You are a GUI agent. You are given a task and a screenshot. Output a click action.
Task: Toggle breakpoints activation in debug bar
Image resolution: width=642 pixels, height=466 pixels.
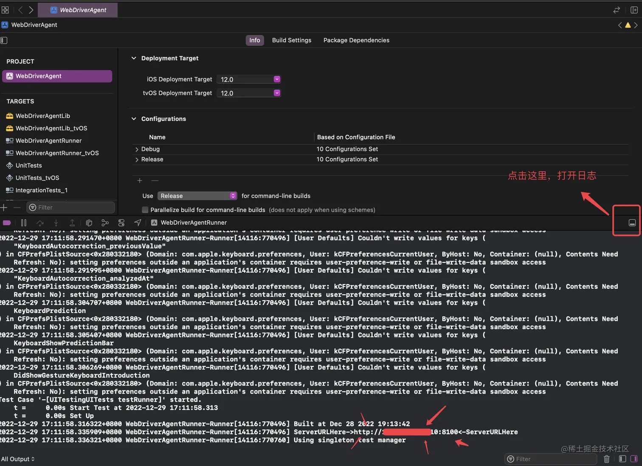(7, 223)
